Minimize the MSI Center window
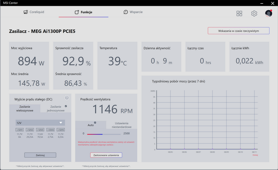278x170 pixels. coord(262,3)
